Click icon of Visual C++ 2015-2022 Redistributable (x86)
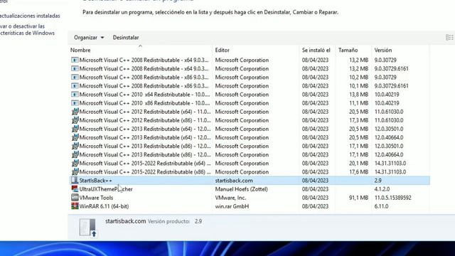 click(x=75, y=172)
